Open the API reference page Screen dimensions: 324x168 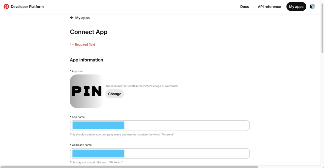tap(269, 6)
